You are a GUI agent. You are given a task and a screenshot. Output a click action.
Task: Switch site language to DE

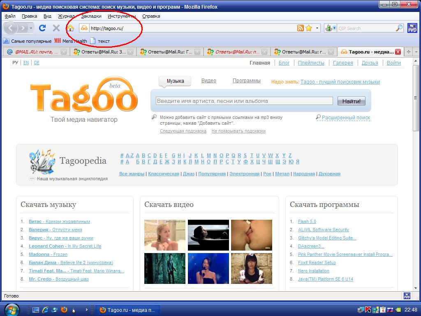click(37, 63)
